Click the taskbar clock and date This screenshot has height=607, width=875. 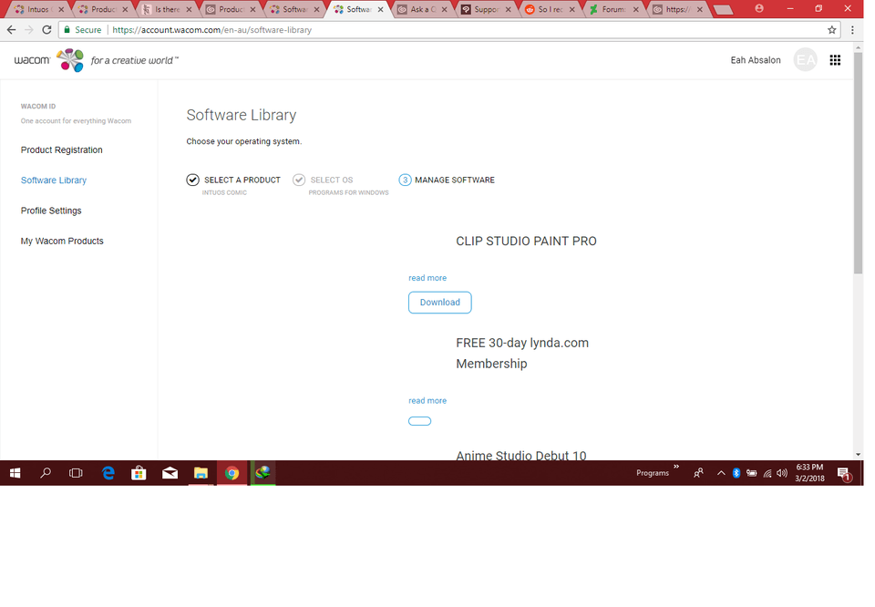tap(809, 473)
